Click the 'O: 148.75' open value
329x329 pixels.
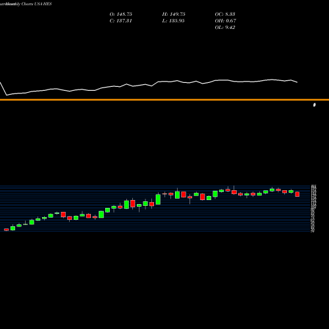[121, 14]
